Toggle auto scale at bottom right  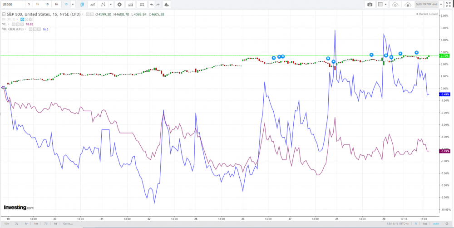click(x=436, y=223)
